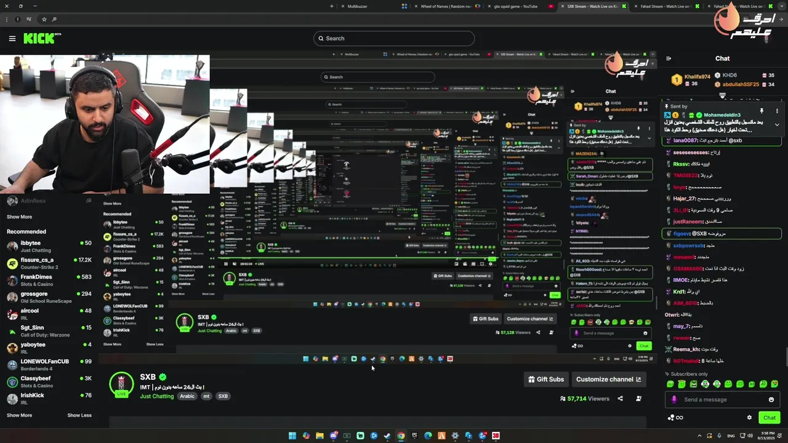Open ibbytee recommended channel
The image size is (788, 443).
(x=49, y=246)
